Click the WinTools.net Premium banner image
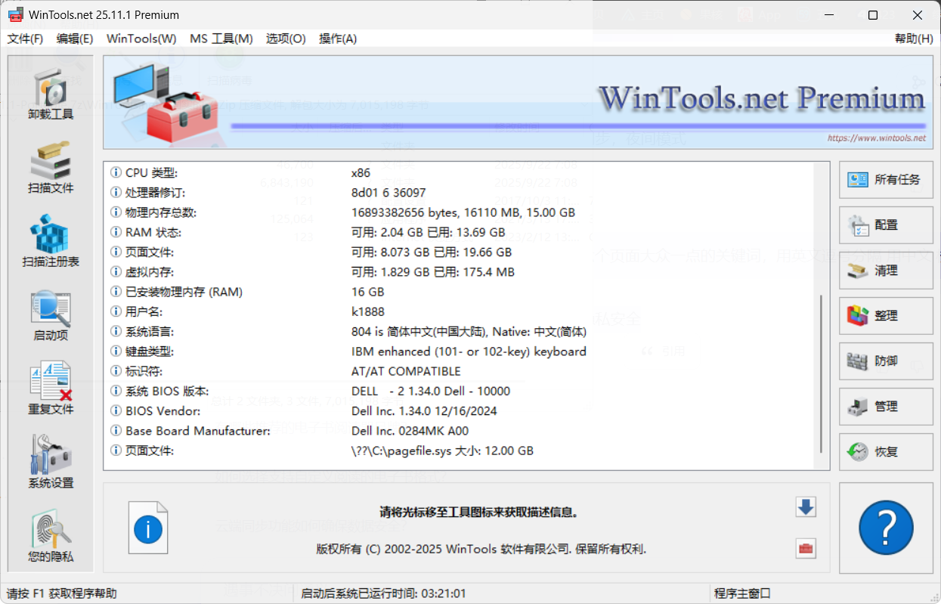 click(518, 103)
